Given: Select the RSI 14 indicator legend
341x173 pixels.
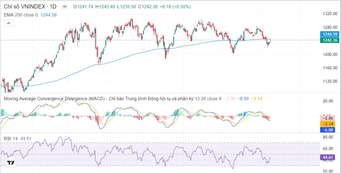Looking at the screenshot, I should [11, 138].
